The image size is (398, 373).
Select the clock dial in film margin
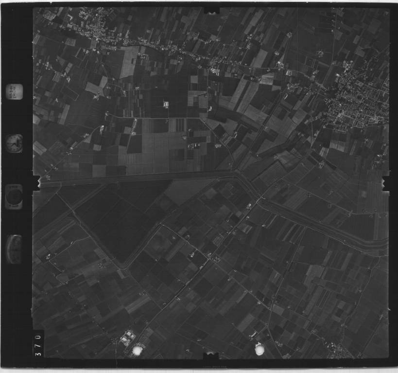pyautogui.click(x=15, y=144)
